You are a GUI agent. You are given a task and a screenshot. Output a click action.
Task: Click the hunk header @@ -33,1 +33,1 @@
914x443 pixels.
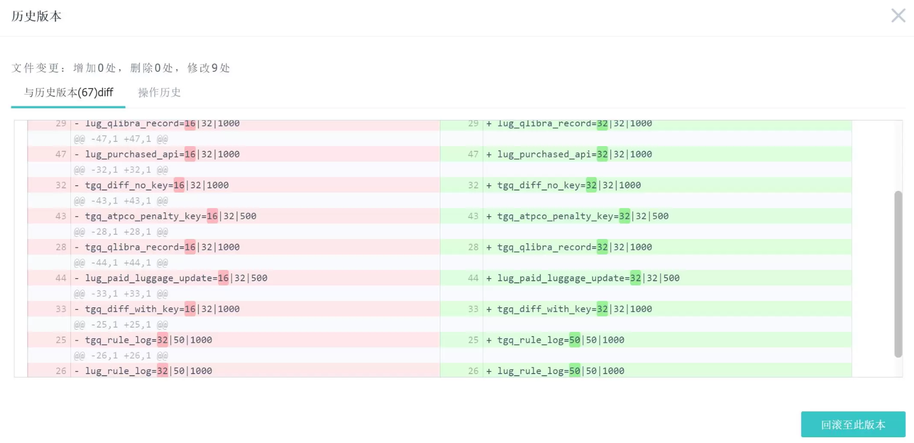point(121,293)
